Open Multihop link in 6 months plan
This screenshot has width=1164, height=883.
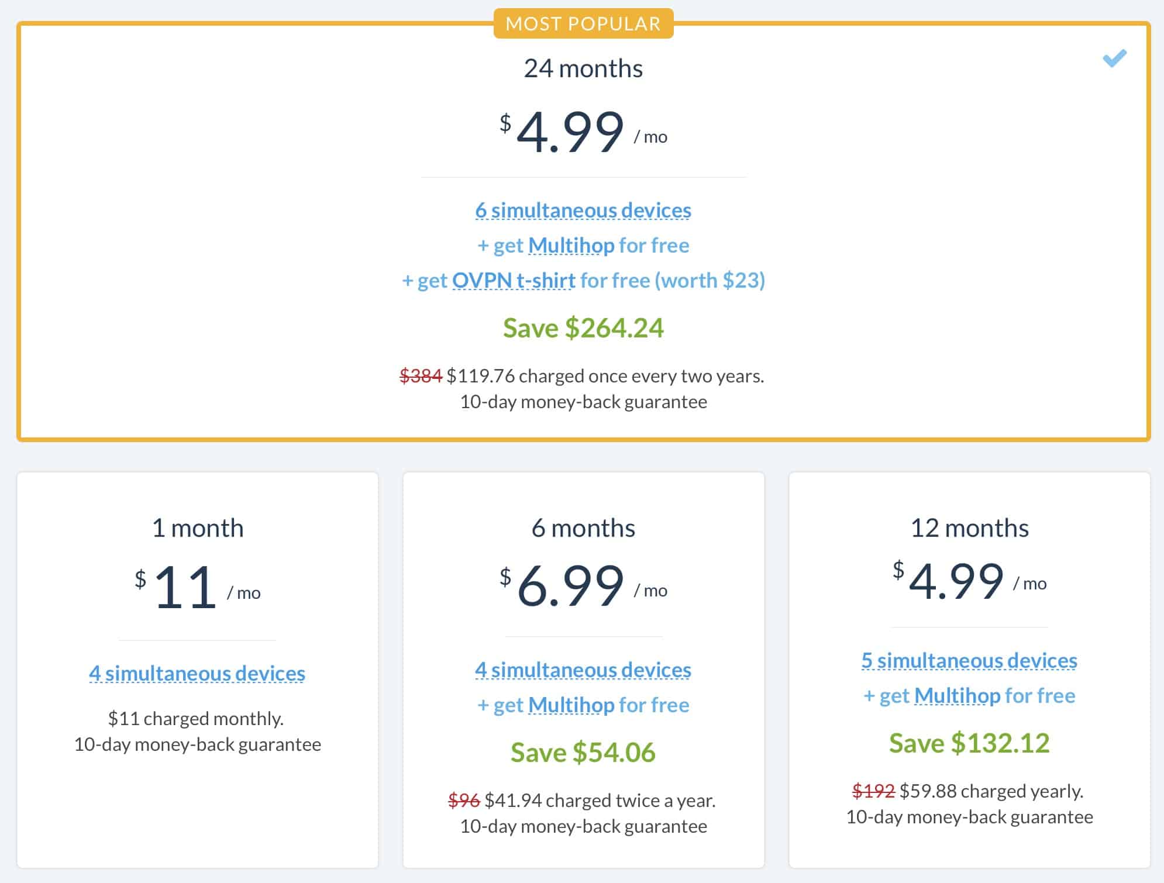tap(571, 705)
